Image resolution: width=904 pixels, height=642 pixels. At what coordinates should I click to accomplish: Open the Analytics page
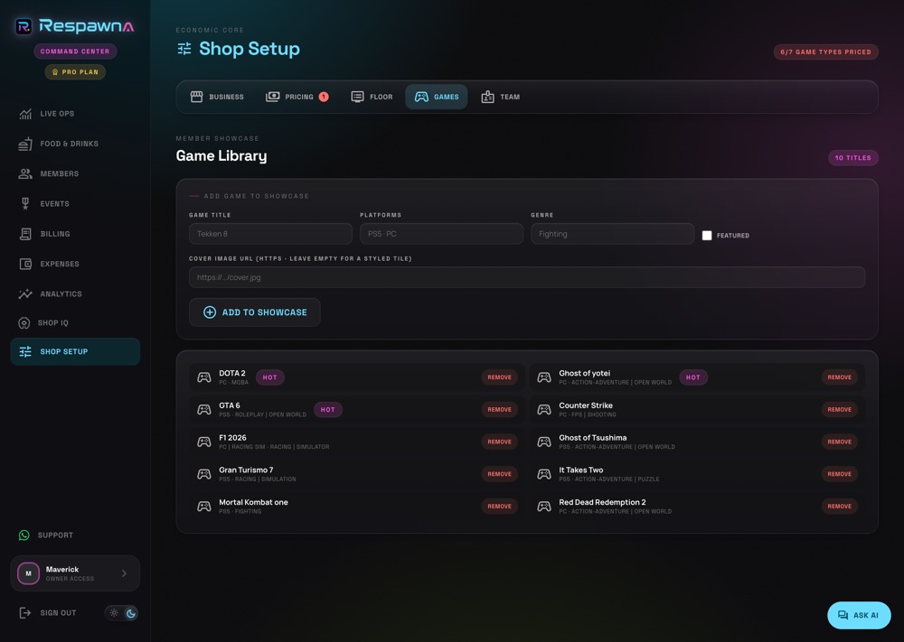75,293
